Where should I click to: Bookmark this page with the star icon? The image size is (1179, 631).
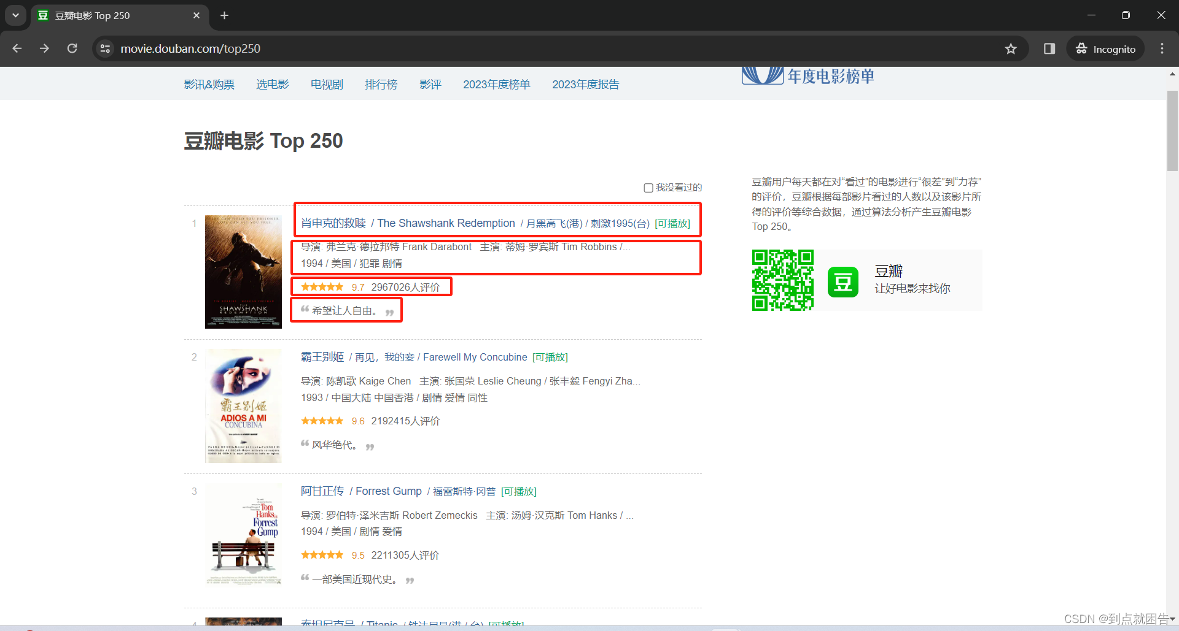1011,48
